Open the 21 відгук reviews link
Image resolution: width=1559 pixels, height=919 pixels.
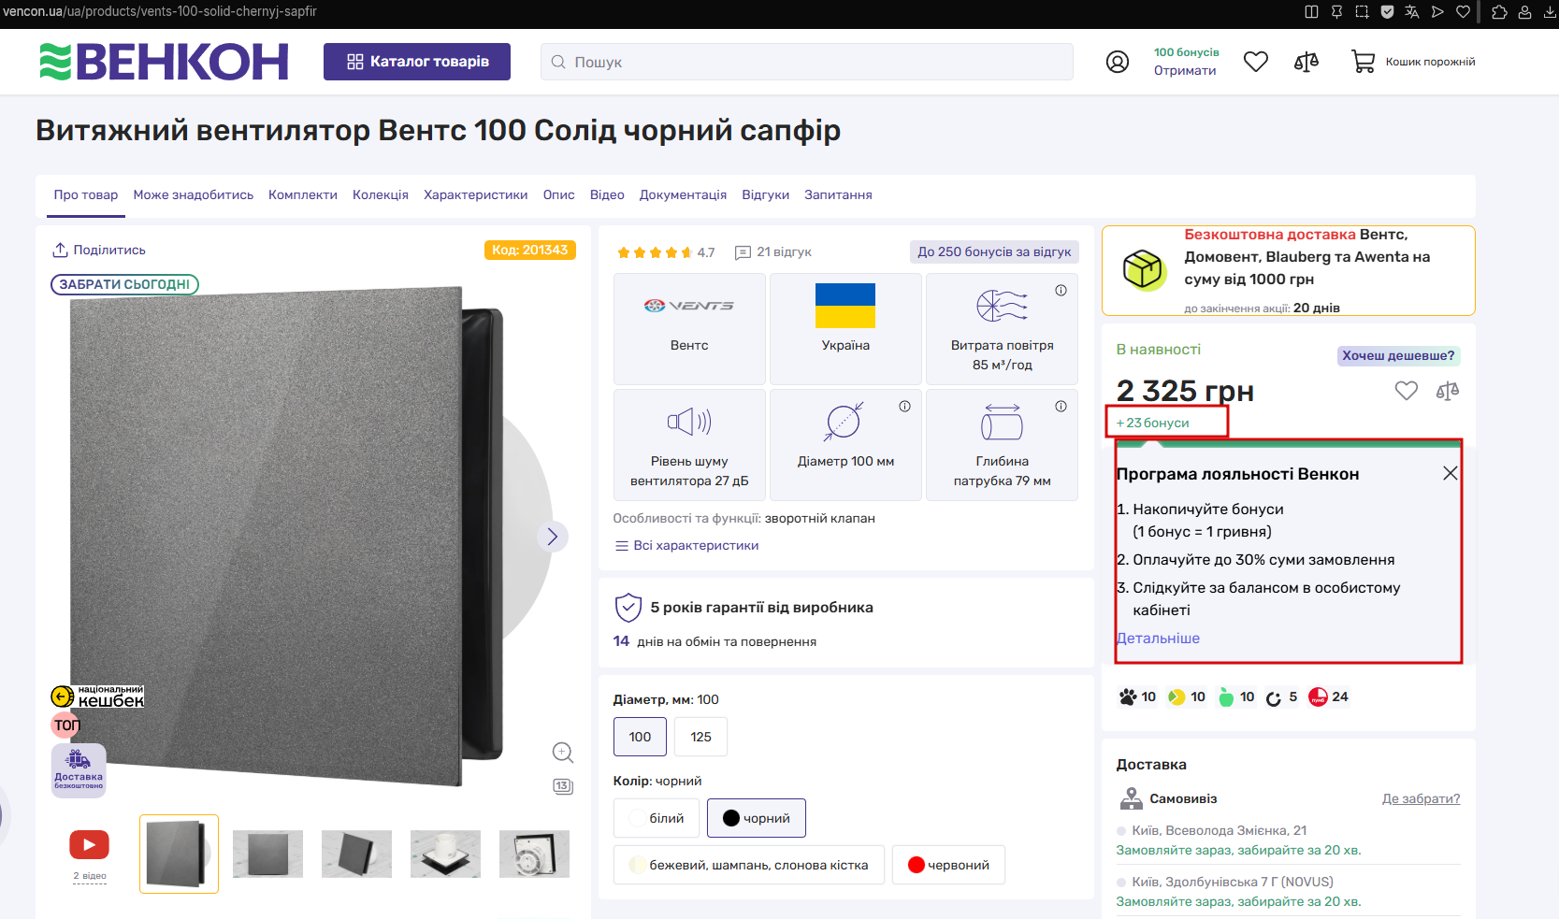point(773,252)
